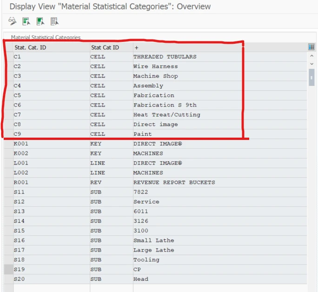Click the scroll down arrow

(x=311, y=64)
